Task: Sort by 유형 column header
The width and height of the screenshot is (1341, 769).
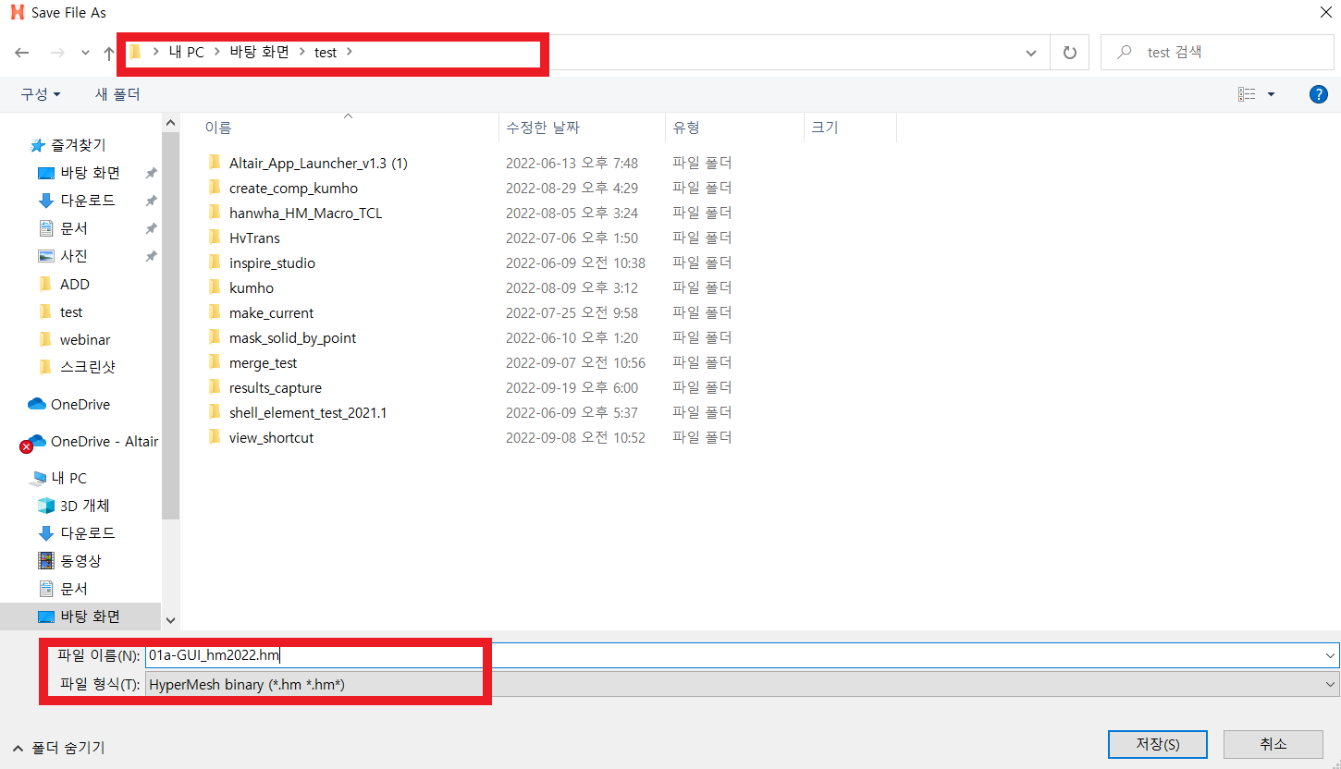Action: click(686, 128)
